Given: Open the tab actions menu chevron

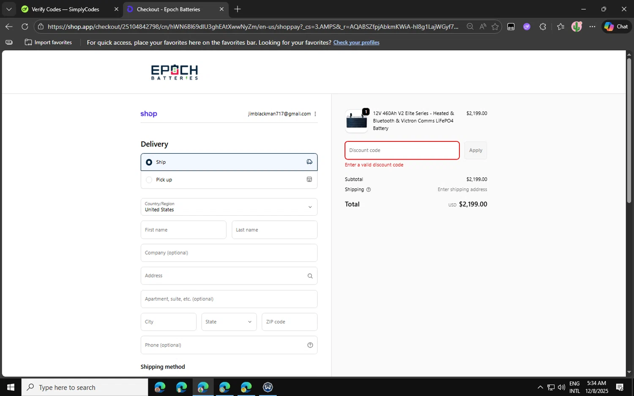Looking at the screenshot, I should click(x=9, y=9).
